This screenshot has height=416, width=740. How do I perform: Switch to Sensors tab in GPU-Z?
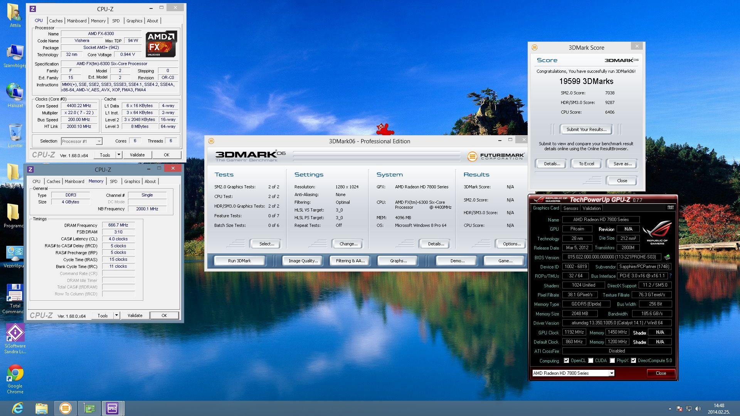tap(570, 208)
